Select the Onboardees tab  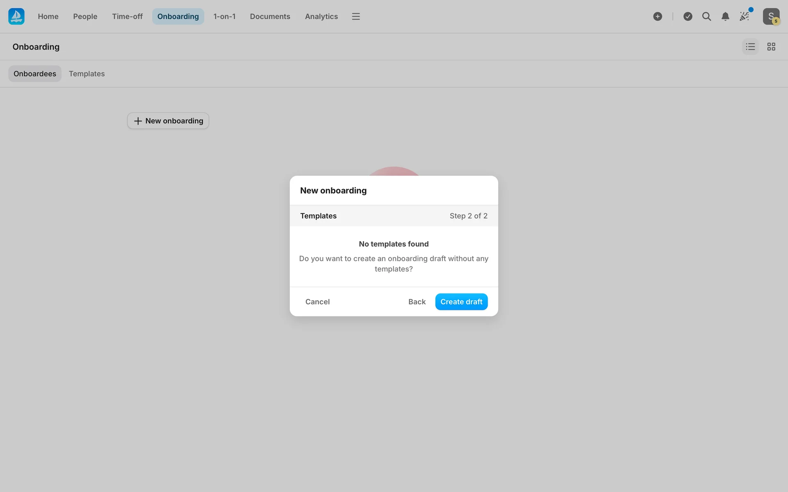click(35, 74)
